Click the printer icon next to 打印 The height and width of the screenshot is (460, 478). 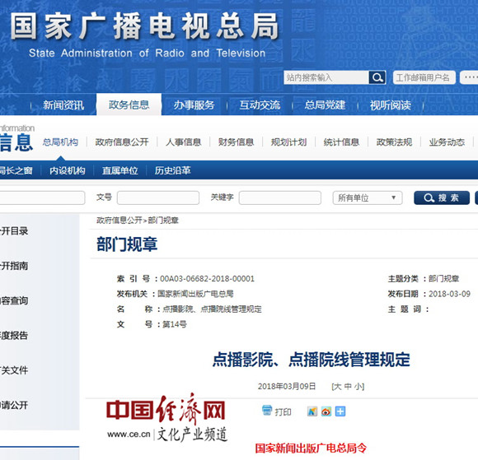[267, 411]
